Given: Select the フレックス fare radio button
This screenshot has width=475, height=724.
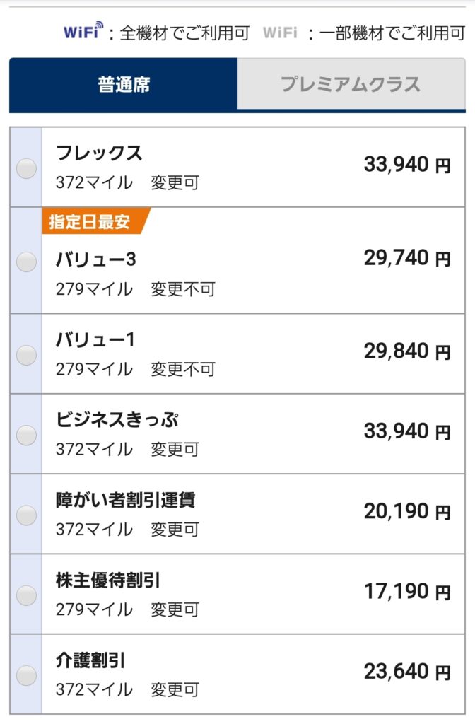Looking at the screenshot, I should pos(26,168).
